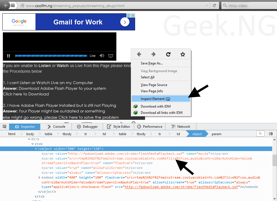
Task: Select the allowscriptaccess param line
Action: point(96,173)
